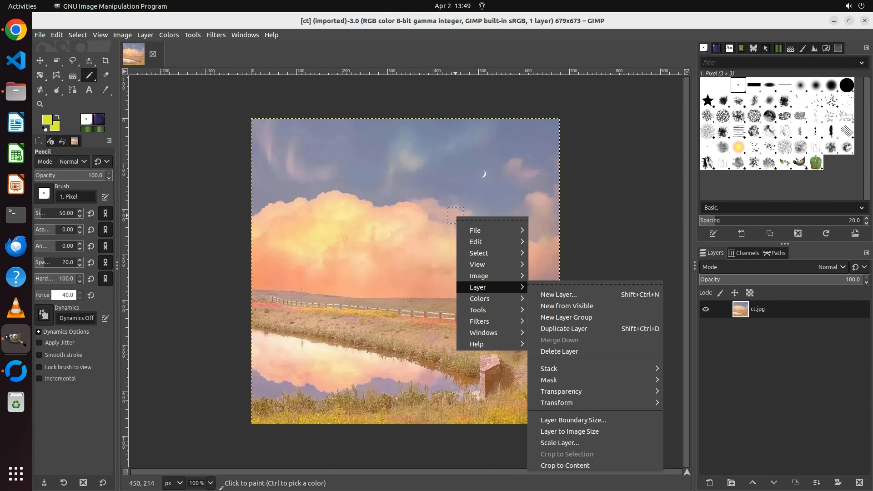Select the Crop tool

(105, 60)
